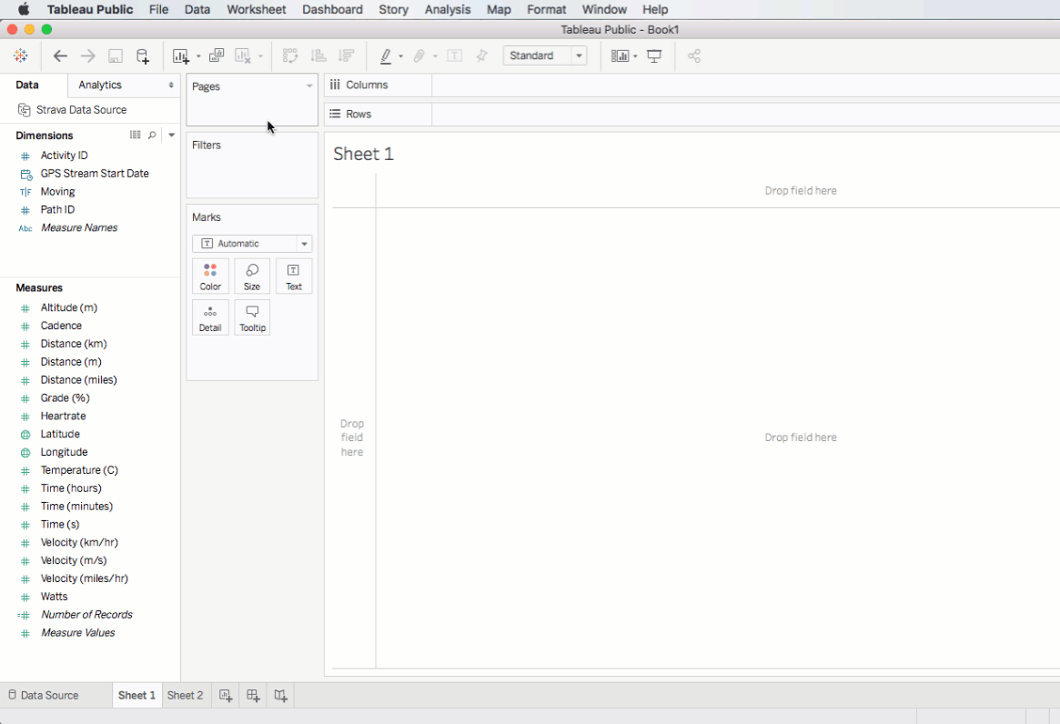Click the view data grid icon in Dimensions

pos(136,136)
